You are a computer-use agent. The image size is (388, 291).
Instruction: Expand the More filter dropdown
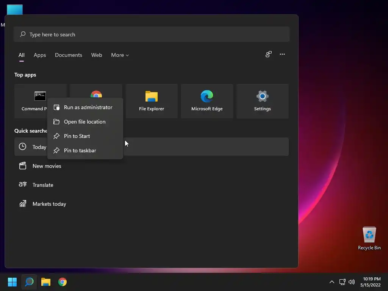click(x=120, y=55)
